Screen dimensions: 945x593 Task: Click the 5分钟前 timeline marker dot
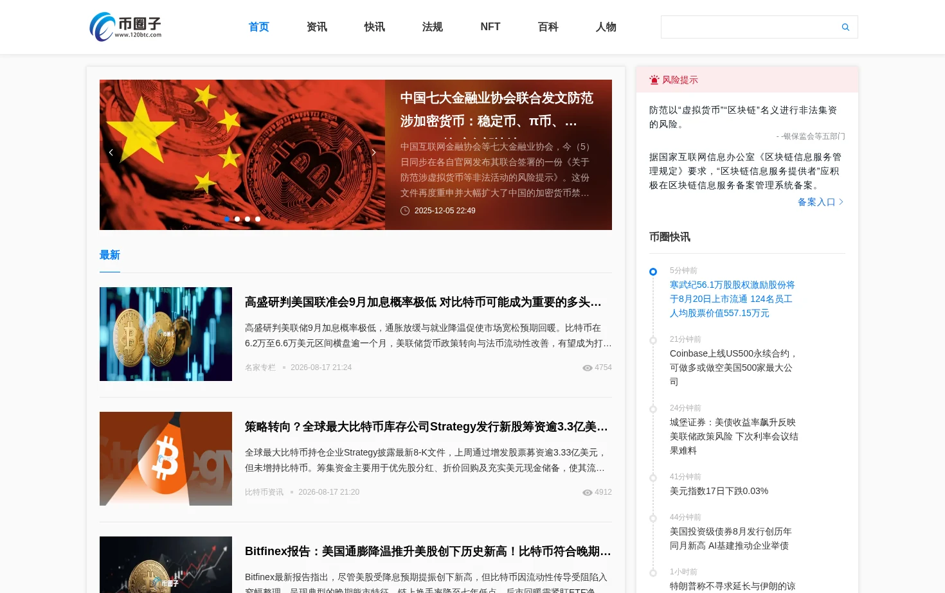[x=653, y=272]
